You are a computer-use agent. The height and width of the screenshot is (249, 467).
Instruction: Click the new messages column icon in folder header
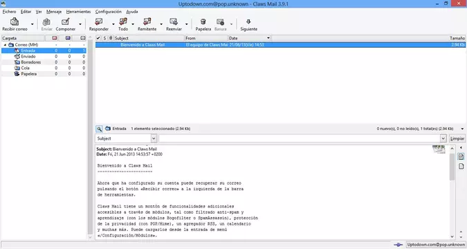point(54,38)
